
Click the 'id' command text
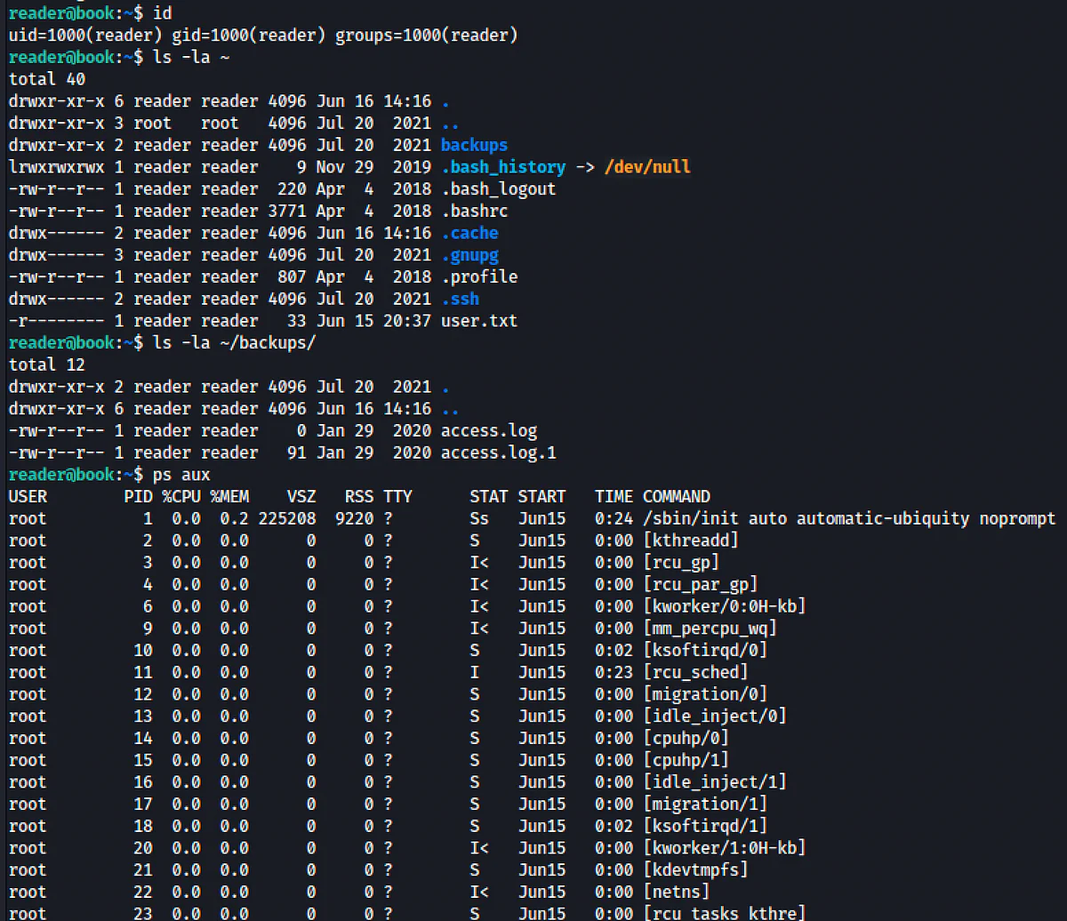[162, 13]
